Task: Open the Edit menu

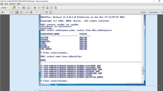Action: coord(2,4)
